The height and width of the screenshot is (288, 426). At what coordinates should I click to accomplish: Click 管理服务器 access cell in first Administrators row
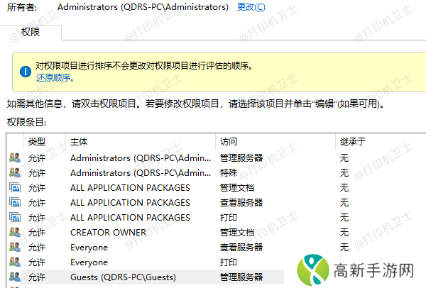click(x=241, y=157)
